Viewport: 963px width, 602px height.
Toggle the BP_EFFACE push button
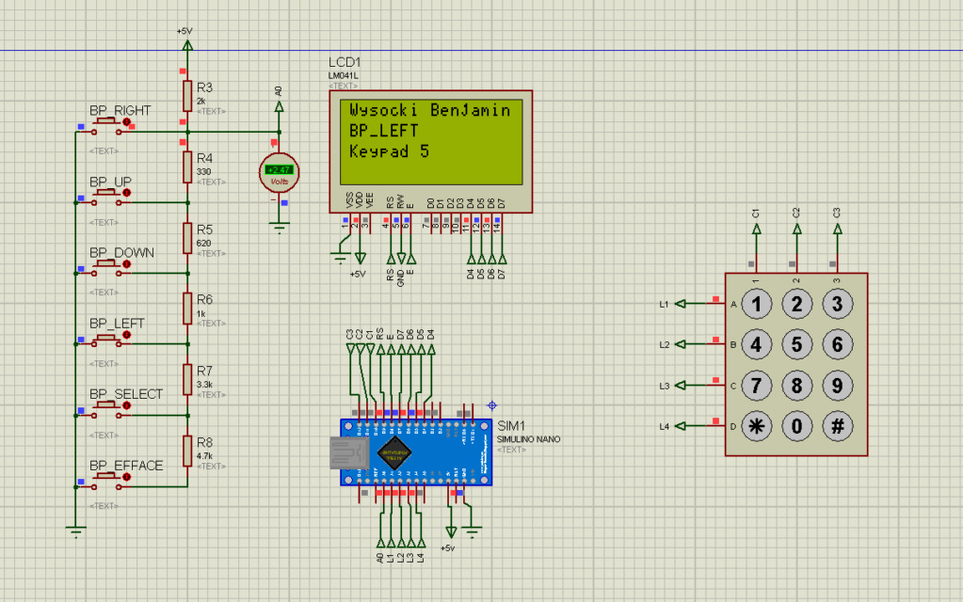tap(107, 481)
